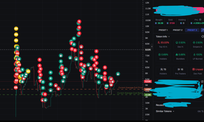This screenshot has width=204, height=122.
Task: Click the Holding 0 value
Action: click(x=184, y=23)
